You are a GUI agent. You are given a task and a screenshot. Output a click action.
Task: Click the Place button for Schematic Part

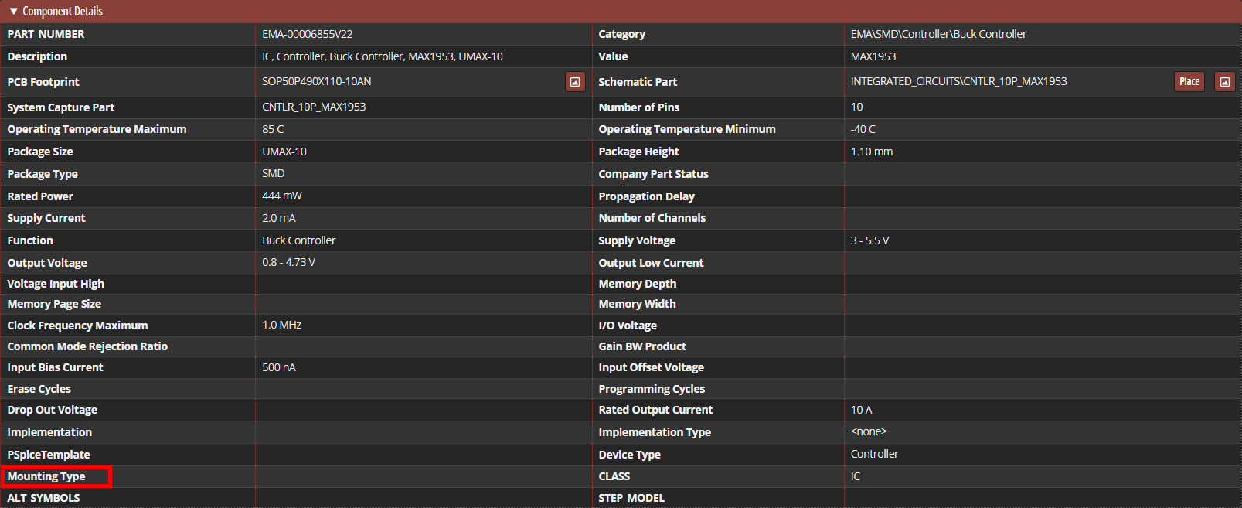pyautogui.click(x=1189, y=81)
